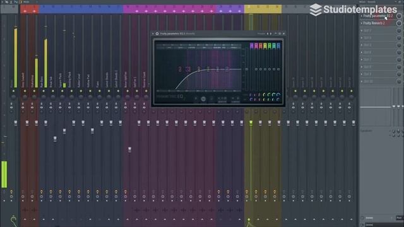The height and width of the screenshot is (227, 404).
Task: Click the yellow band bandwidth knob in EQ
Action: click(x=264, y=100)
